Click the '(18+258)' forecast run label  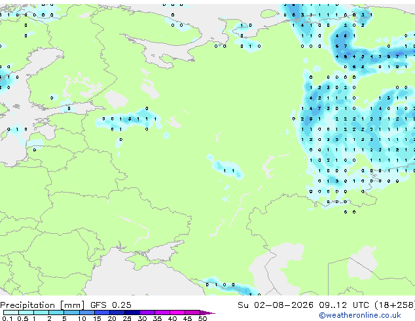pos(395,305)
